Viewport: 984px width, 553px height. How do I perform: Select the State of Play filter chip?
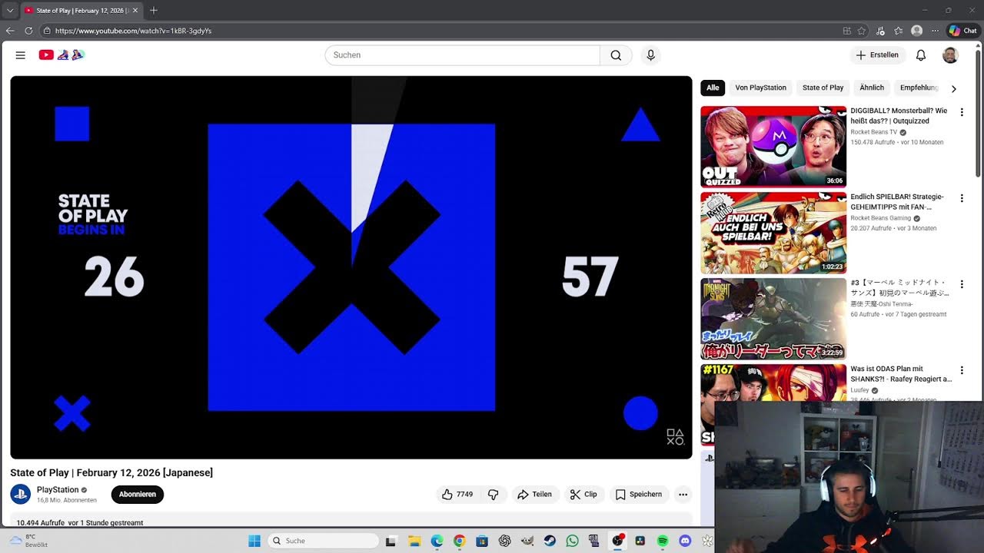tap(823, 88)
